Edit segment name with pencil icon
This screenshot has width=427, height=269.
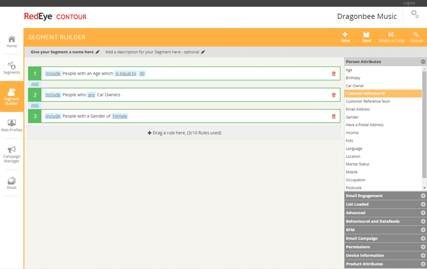click(98, 52)
